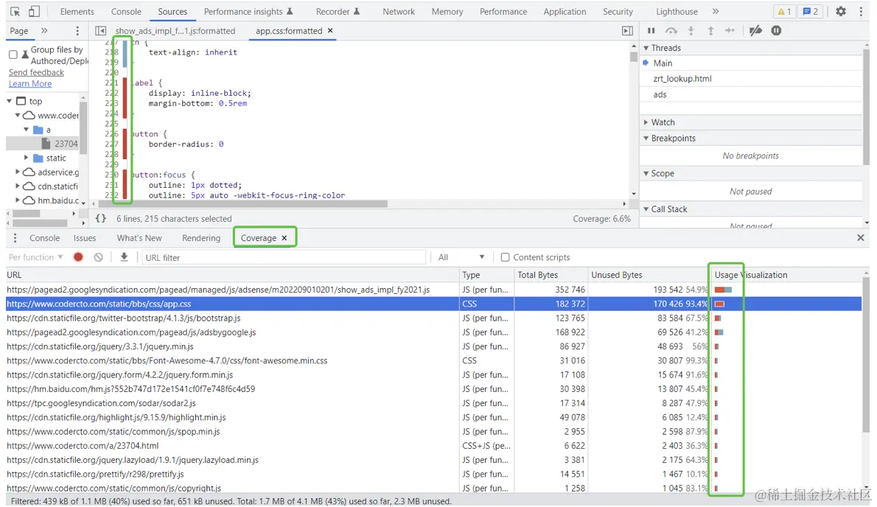Select the bootstrap.js coverage row
Image resolution: width=877 pixels, height=507 pixels.
pos(433,318)
